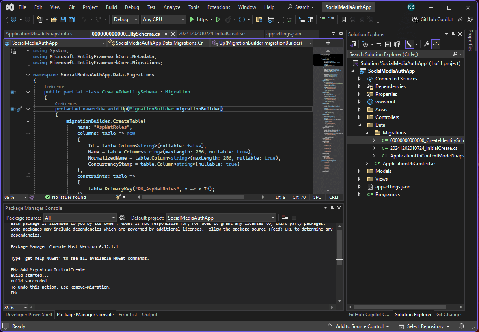Click the notifications bell in status bar

pos(462,326)
